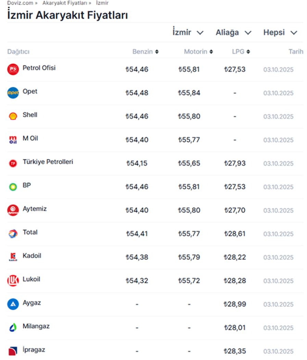Click the Milangaz droplet logo
This screenshot has width=307, height=360.
pyautogui.click(x=13, y=328)
